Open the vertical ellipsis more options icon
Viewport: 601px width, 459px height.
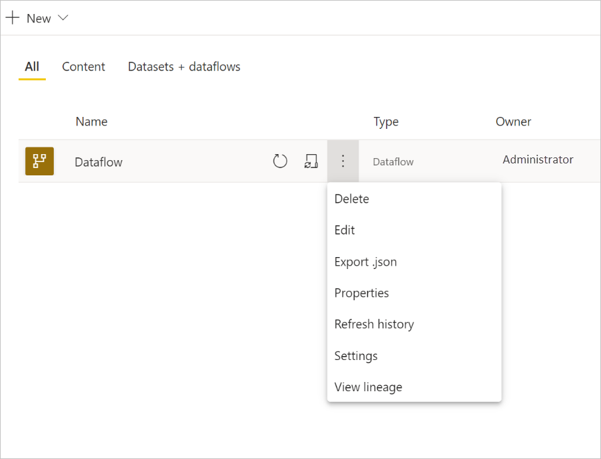[x=343, y=161]
